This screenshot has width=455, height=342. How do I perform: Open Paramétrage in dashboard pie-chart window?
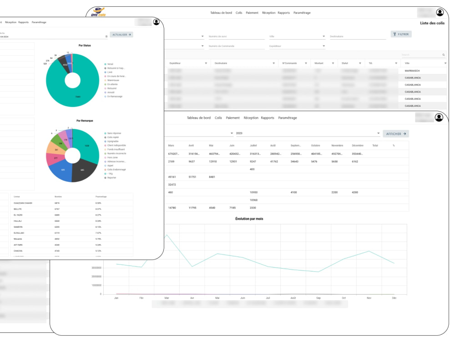point(39,22)
